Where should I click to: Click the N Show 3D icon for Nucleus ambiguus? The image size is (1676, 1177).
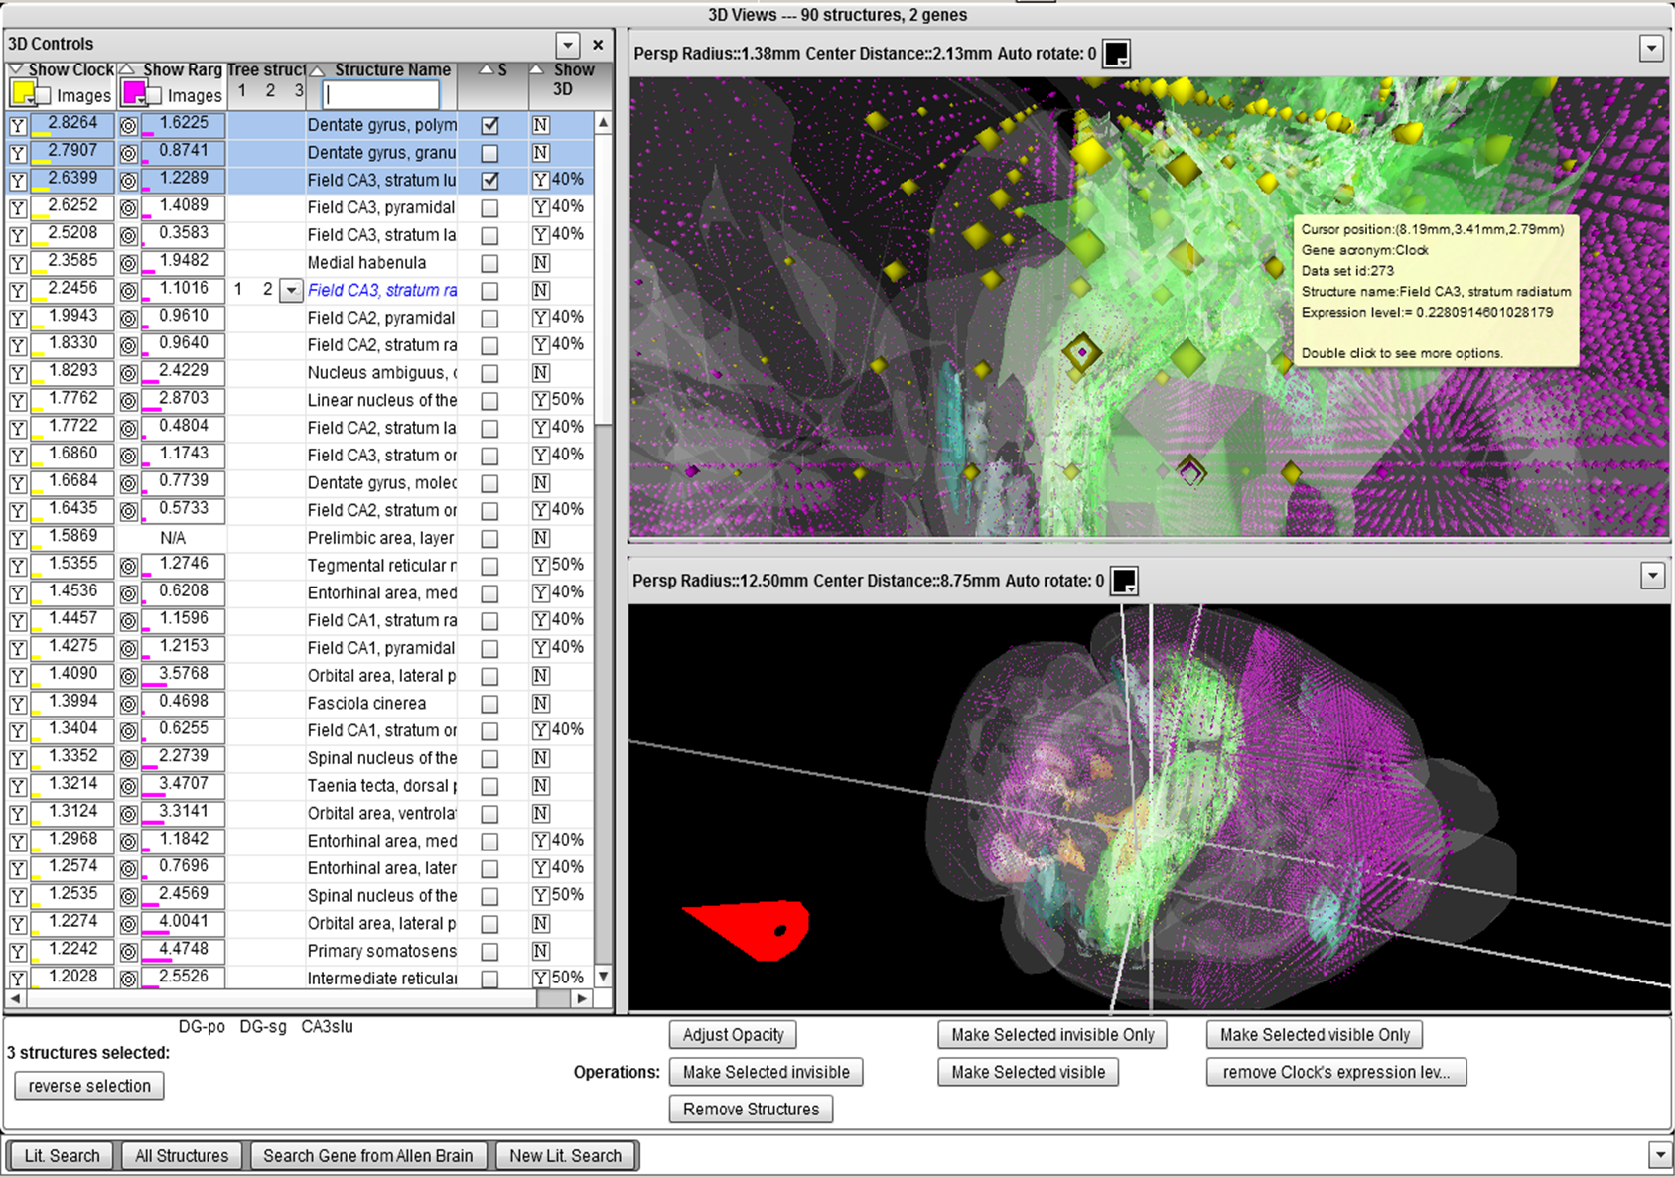[x=540, y=373]
